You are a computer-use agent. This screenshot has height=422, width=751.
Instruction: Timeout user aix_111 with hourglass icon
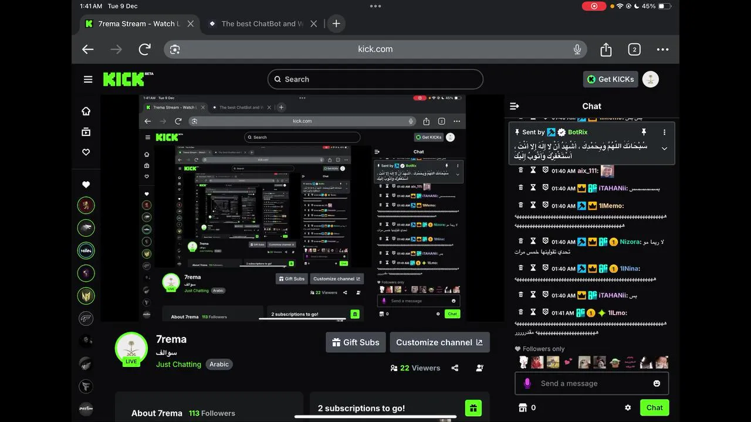[533, 170]
